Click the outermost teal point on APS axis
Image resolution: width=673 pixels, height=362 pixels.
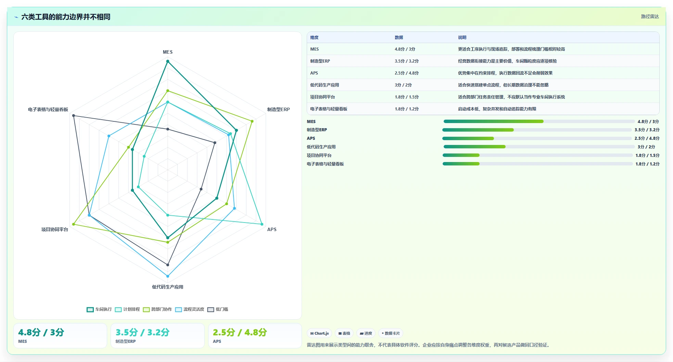point(262,224)
